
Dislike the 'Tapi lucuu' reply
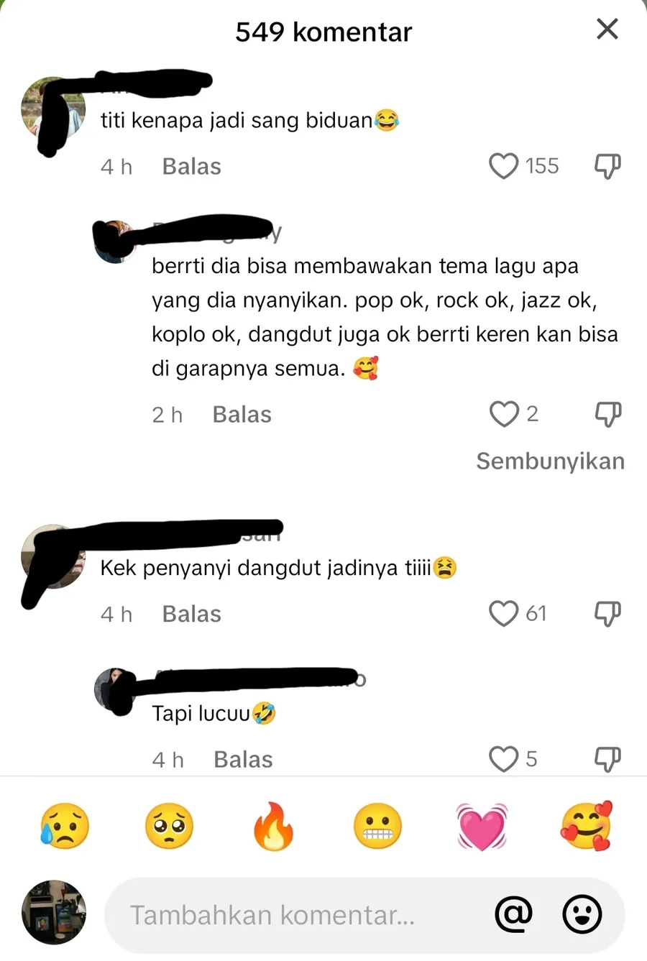pyautogui.click(x=607, y=759)
